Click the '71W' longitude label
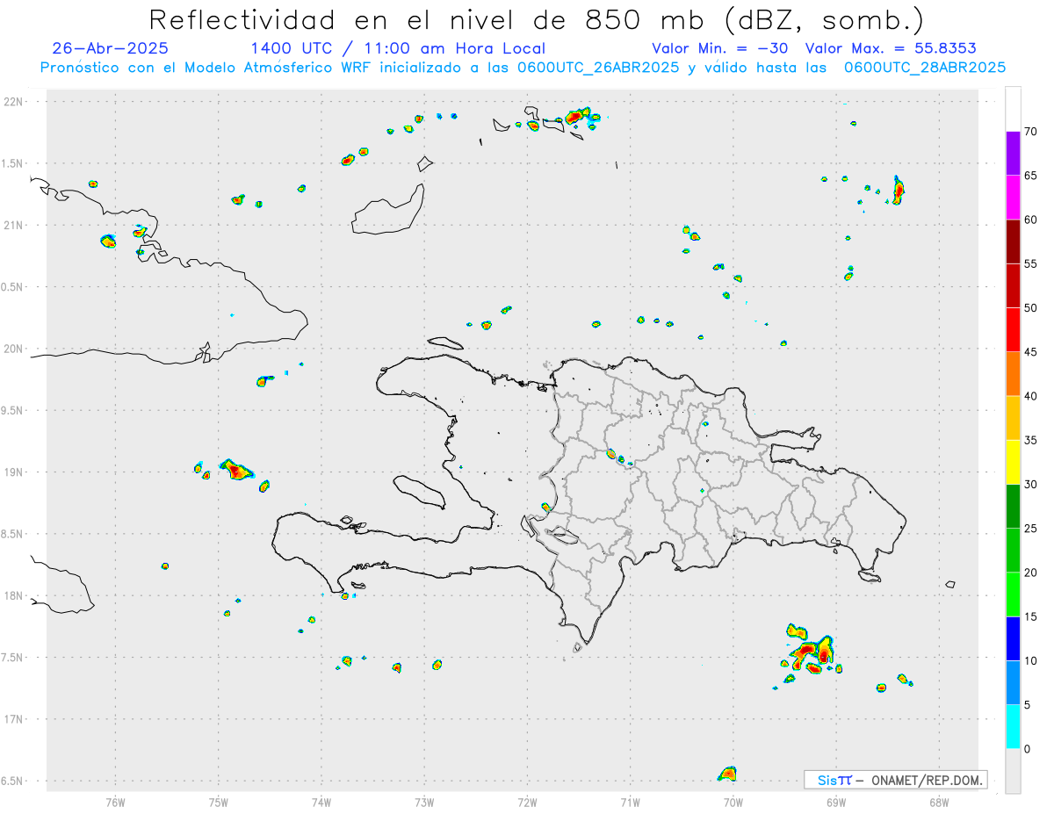The height and width of the screenshot is (814, 1054). 630,802
